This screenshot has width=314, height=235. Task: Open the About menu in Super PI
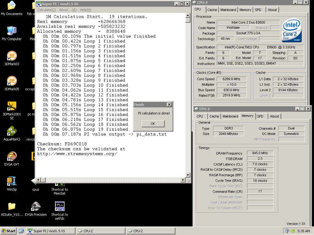68,10
